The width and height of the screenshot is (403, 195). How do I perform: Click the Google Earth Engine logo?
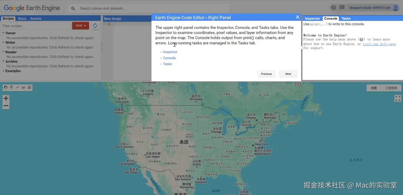point(32,8)
